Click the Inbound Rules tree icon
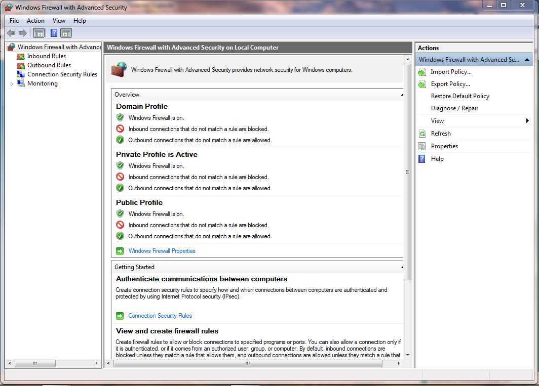The height and width of the screenshot is (386, 539). coord(21,56)
